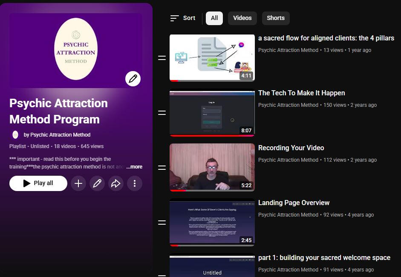
Task: Open video title 'a sacred flow for aligned clients'
Action: pos(326,38)
